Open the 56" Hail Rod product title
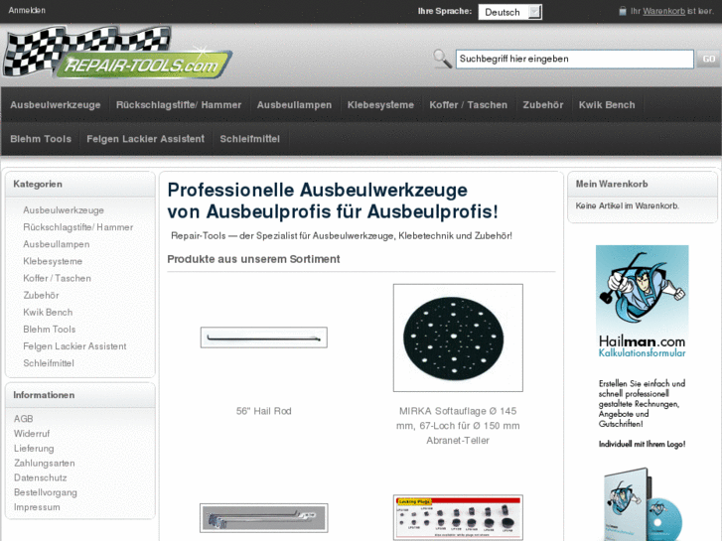This screenshot has width=722, height=541. [264, 411]
